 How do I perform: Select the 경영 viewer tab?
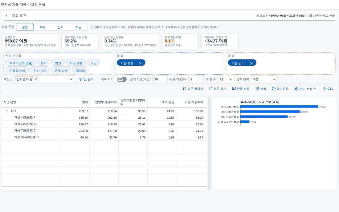pyautogui.click(x=25, y=27)
